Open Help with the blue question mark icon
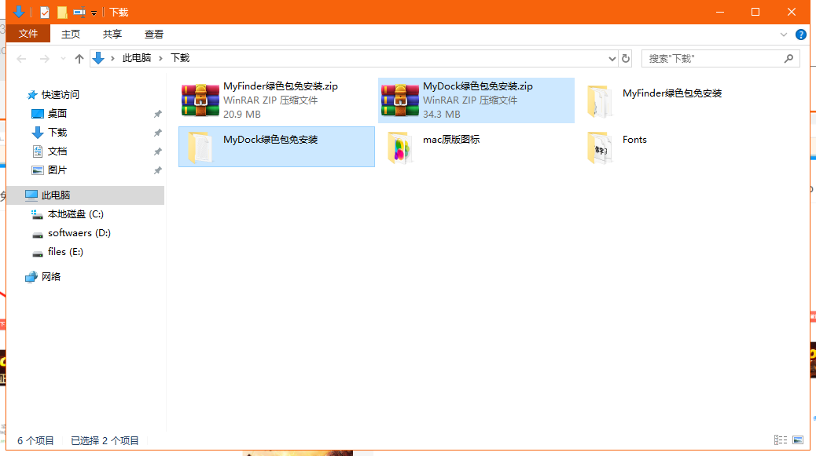 tap(800, 35)
